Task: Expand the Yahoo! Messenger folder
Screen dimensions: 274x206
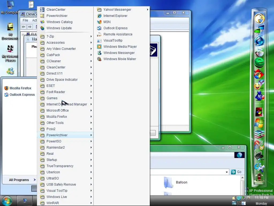Action: point(122,10)
